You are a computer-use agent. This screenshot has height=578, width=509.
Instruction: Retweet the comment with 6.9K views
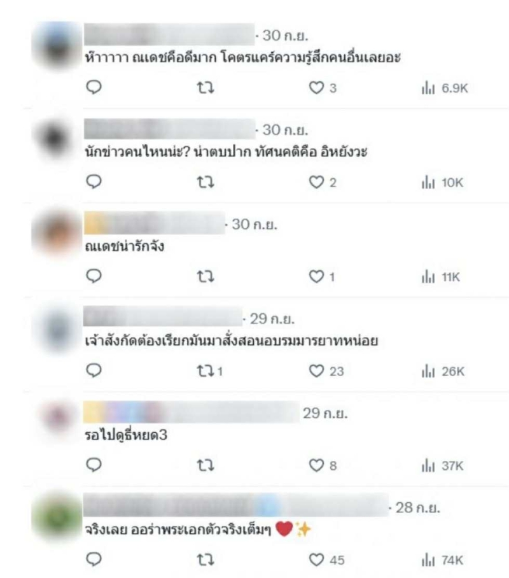(206, 88)
